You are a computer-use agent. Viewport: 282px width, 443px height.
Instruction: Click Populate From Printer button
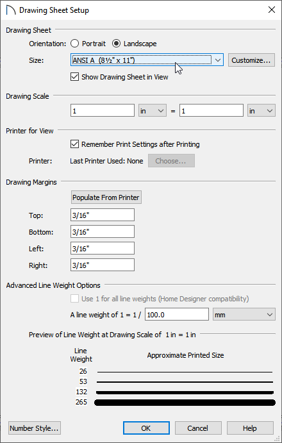point(106,197)
